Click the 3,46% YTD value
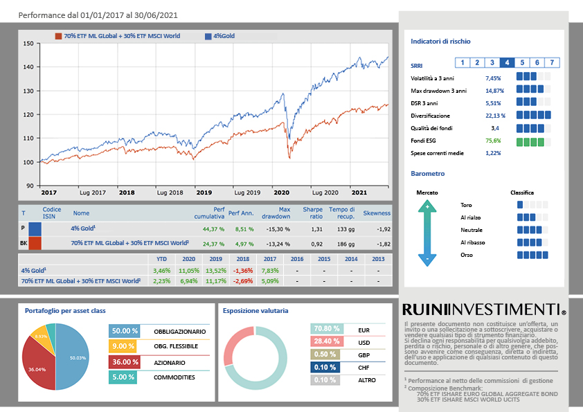The height and width of the screenshot is (412, 583). (162, 271)
